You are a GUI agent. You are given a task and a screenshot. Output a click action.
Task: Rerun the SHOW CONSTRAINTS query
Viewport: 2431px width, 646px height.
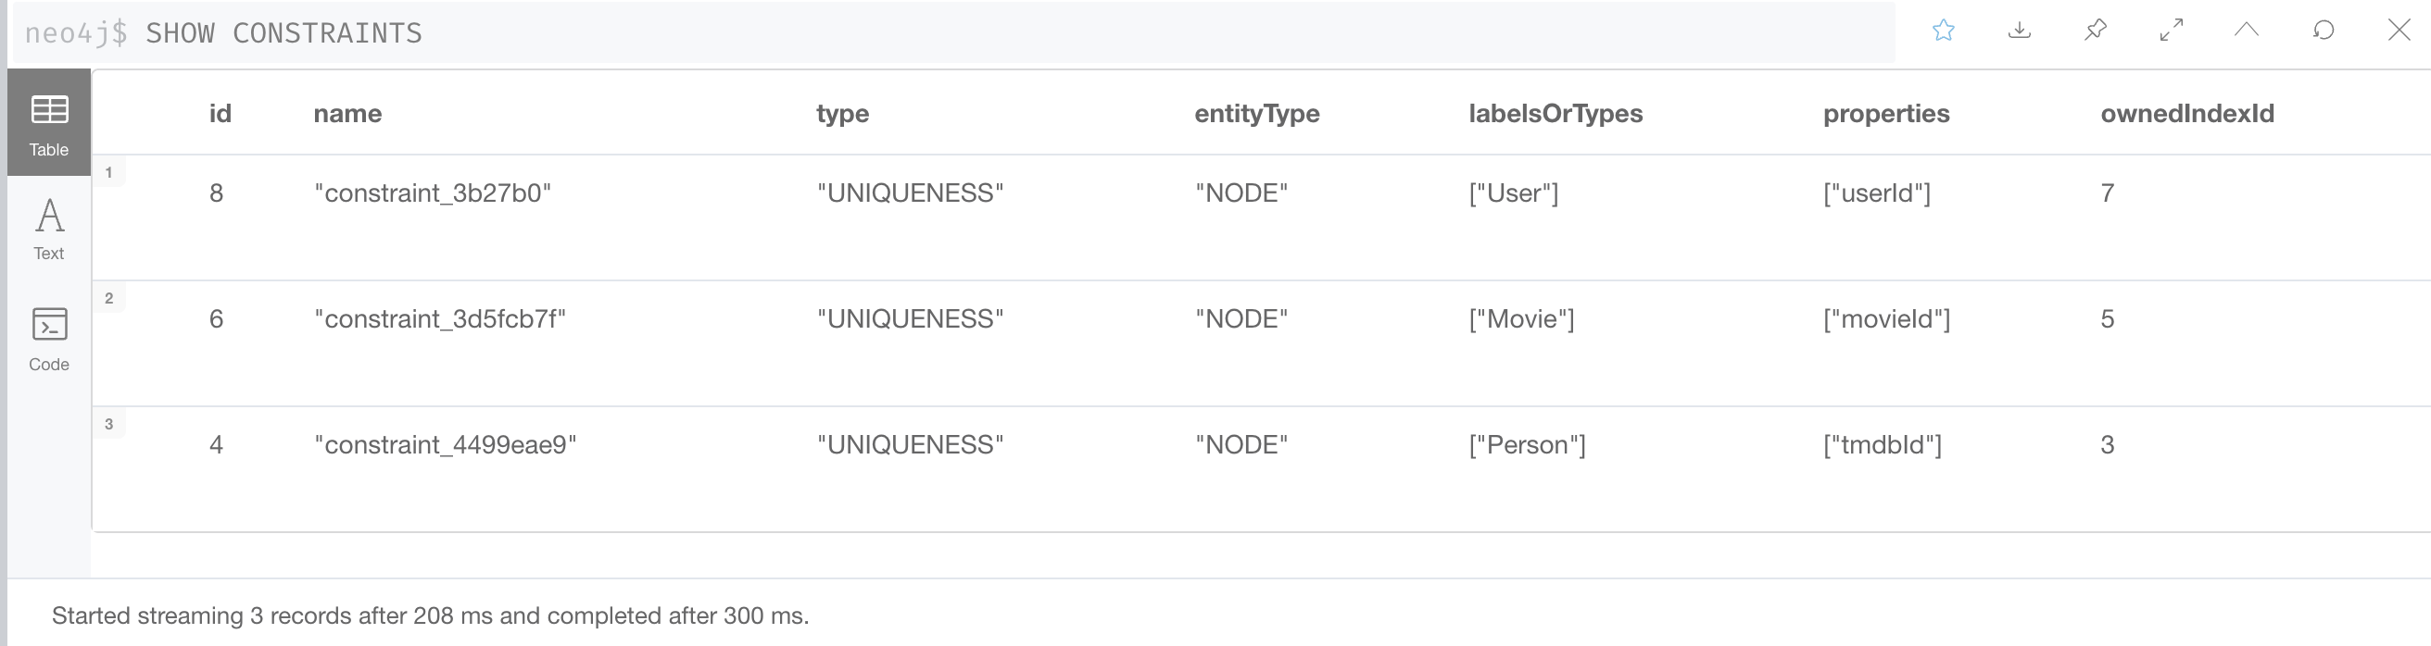click(2324, 31)
